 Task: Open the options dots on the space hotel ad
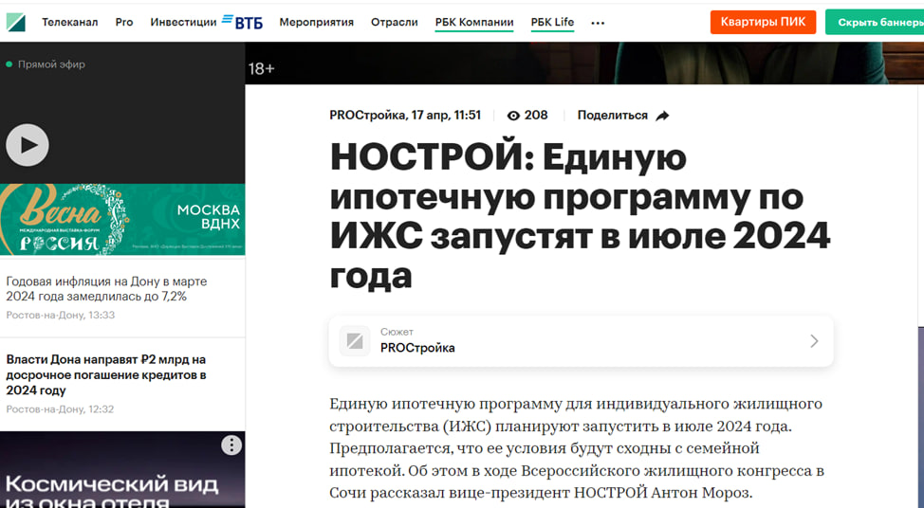point(231,445)
